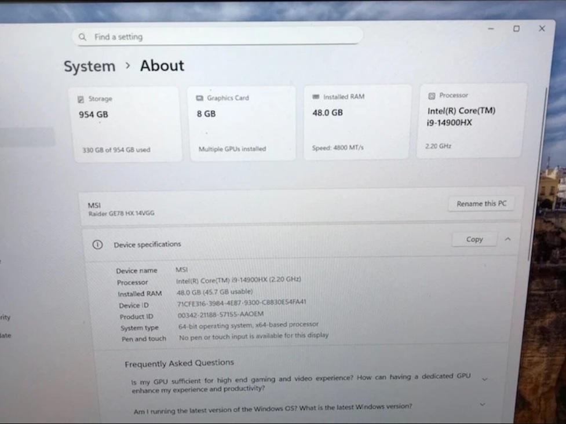This screenshot has width=566, height=424.
Task: Click the Processor icon
Action: pos(432,96)
